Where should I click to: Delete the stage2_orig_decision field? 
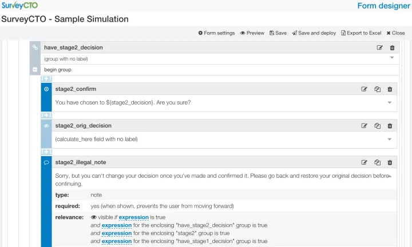point(390,126)
